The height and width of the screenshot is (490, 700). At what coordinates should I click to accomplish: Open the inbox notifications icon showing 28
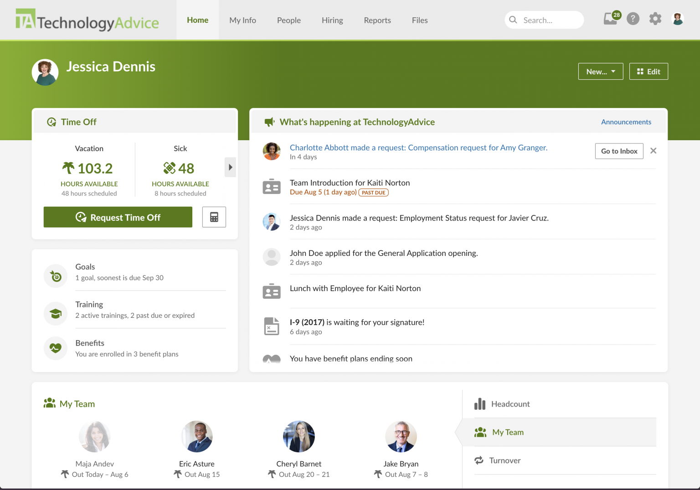(x=610, y=19)
